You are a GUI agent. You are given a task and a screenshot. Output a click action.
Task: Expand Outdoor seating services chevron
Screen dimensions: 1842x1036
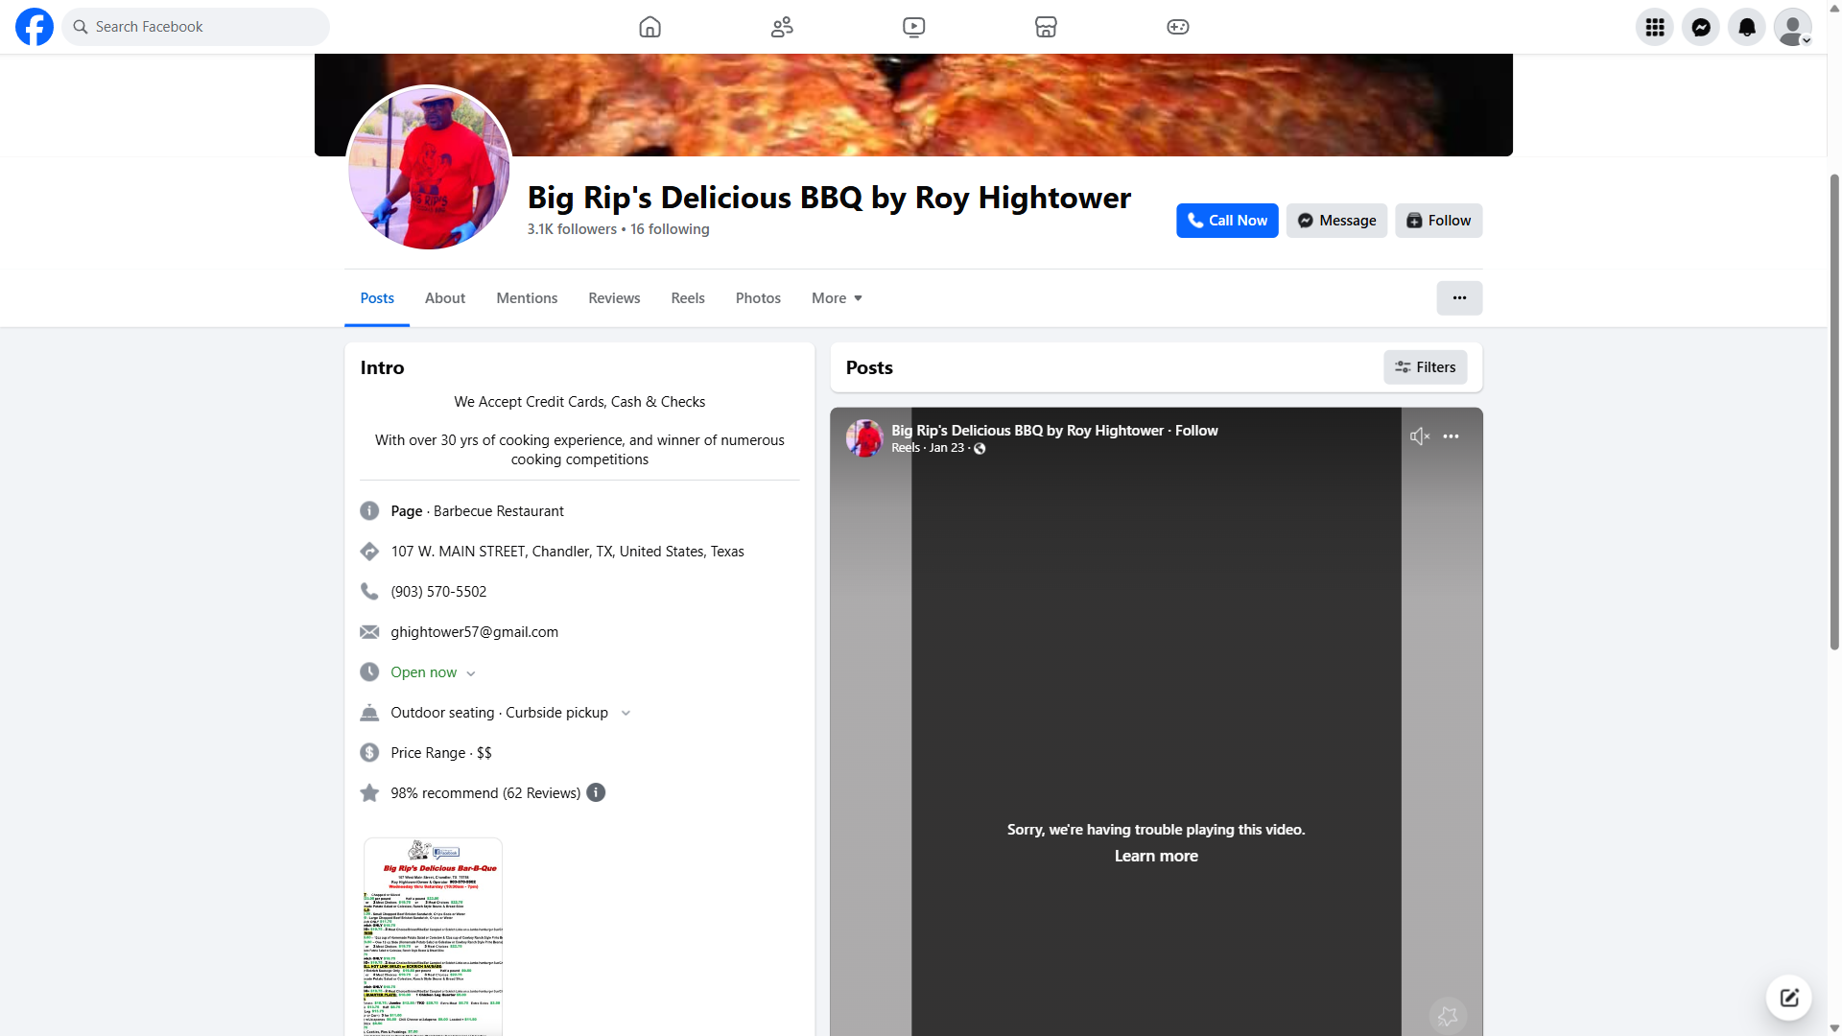[626, 713]
